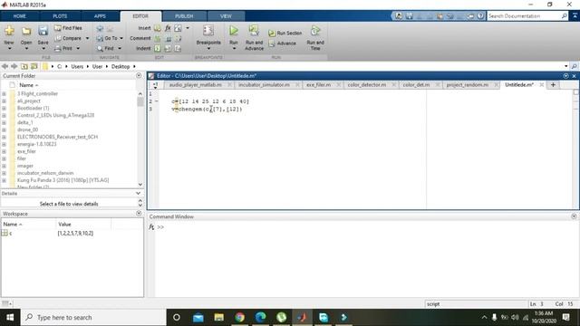Open the Compare dropdown arrow
580x326 pixels.
tap(87, 38)
